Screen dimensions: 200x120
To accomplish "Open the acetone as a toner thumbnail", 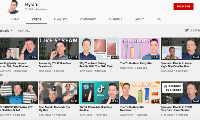I will [x=180, y=92].
